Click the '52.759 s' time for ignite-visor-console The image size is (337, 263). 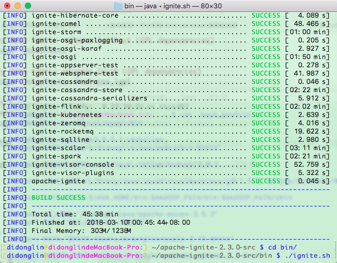(310, 165)
